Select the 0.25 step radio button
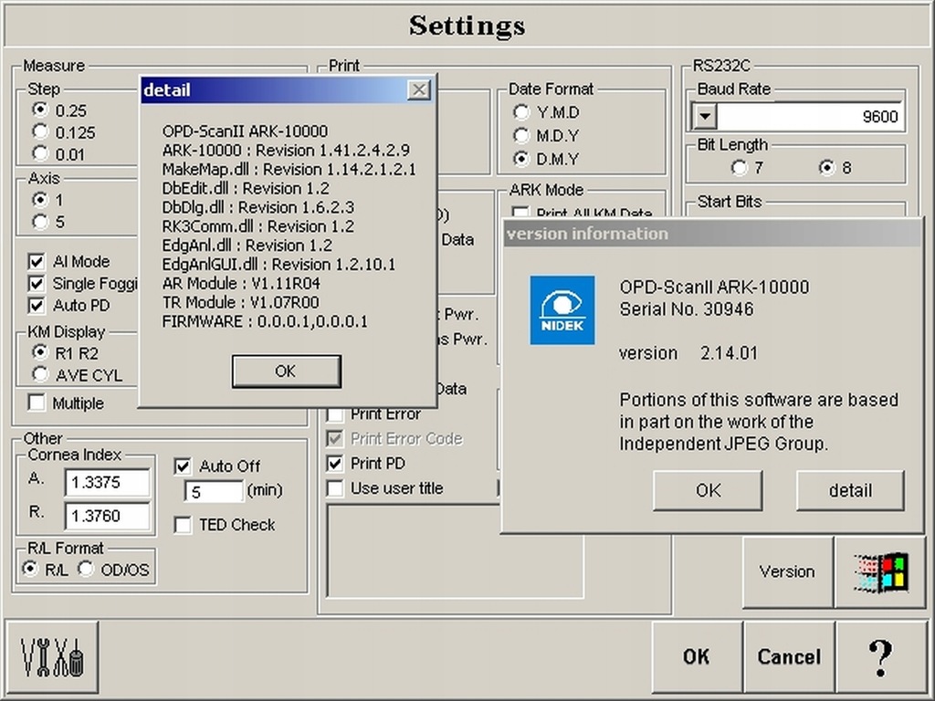 [40, 110]
